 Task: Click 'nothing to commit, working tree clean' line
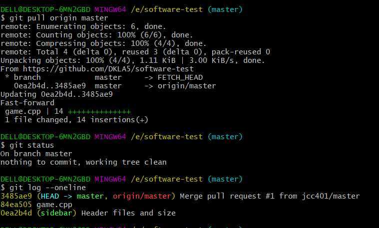83,162
